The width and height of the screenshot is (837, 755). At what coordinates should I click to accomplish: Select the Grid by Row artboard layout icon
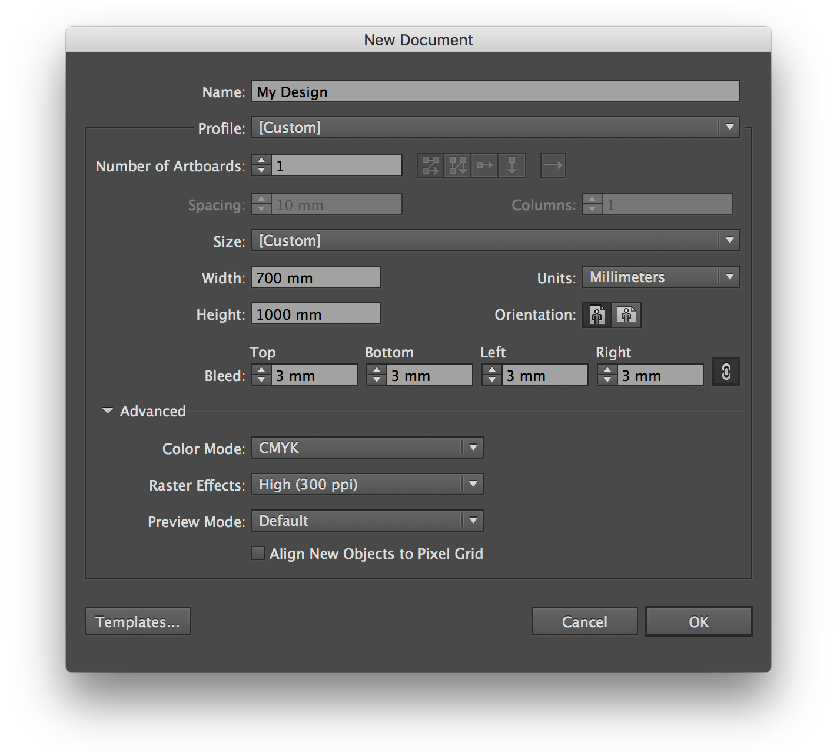430,165
